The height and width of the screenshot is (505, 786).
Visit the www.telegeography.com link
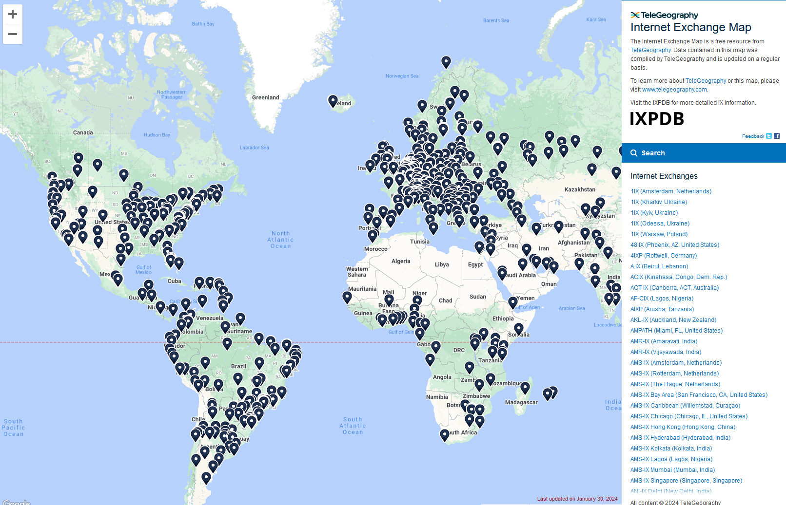point(674,90)
